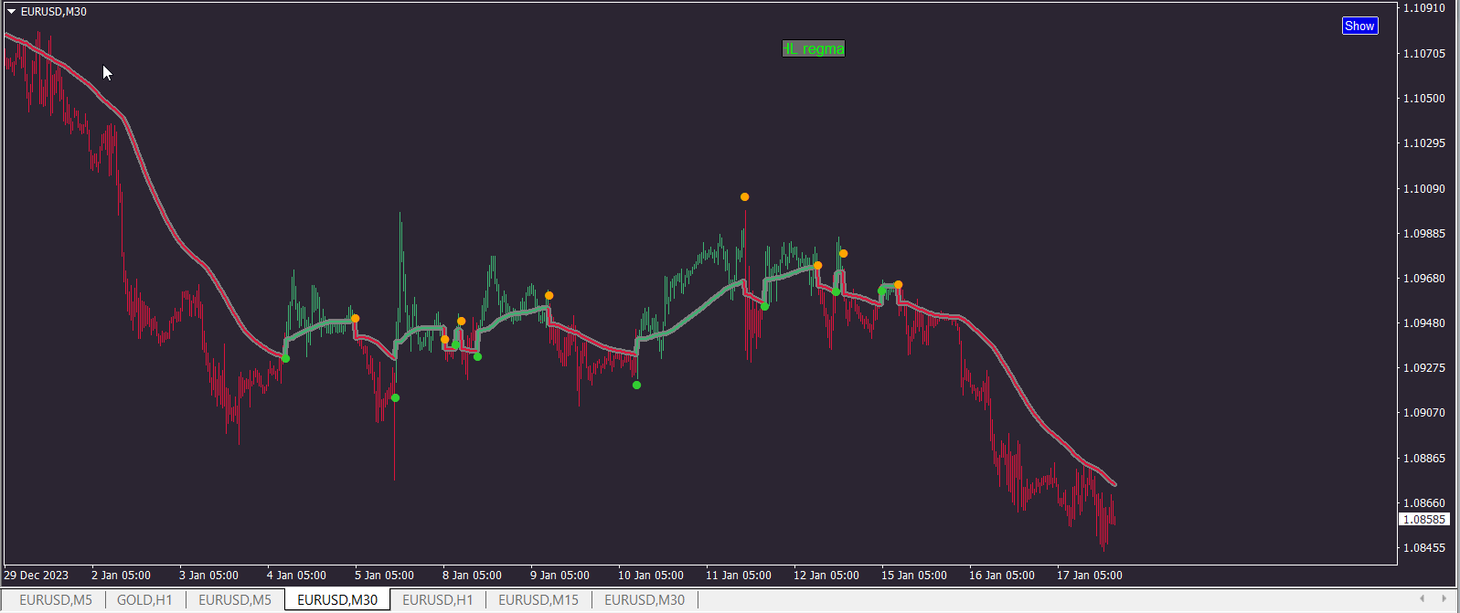1460x613 pixels.
Task: Click the active EURUSD,M30 tab
Action: (337, 600)
